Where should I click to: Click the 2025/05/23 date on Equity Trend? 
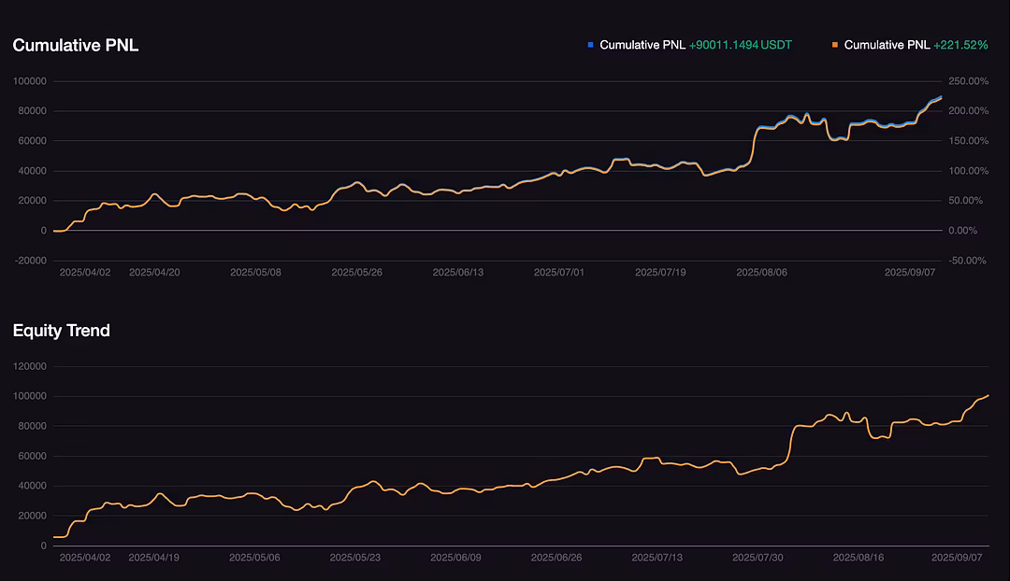355,558
